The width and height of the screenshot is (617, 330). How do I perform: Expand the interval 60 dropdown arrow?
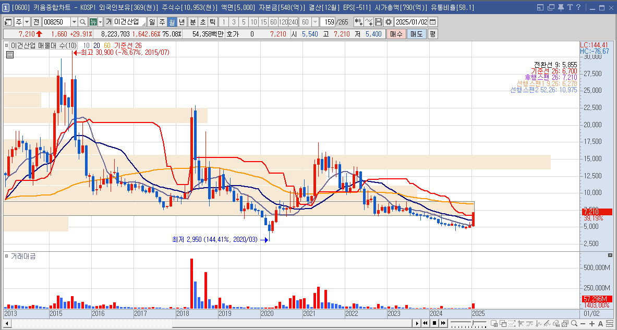coord(315,22)
